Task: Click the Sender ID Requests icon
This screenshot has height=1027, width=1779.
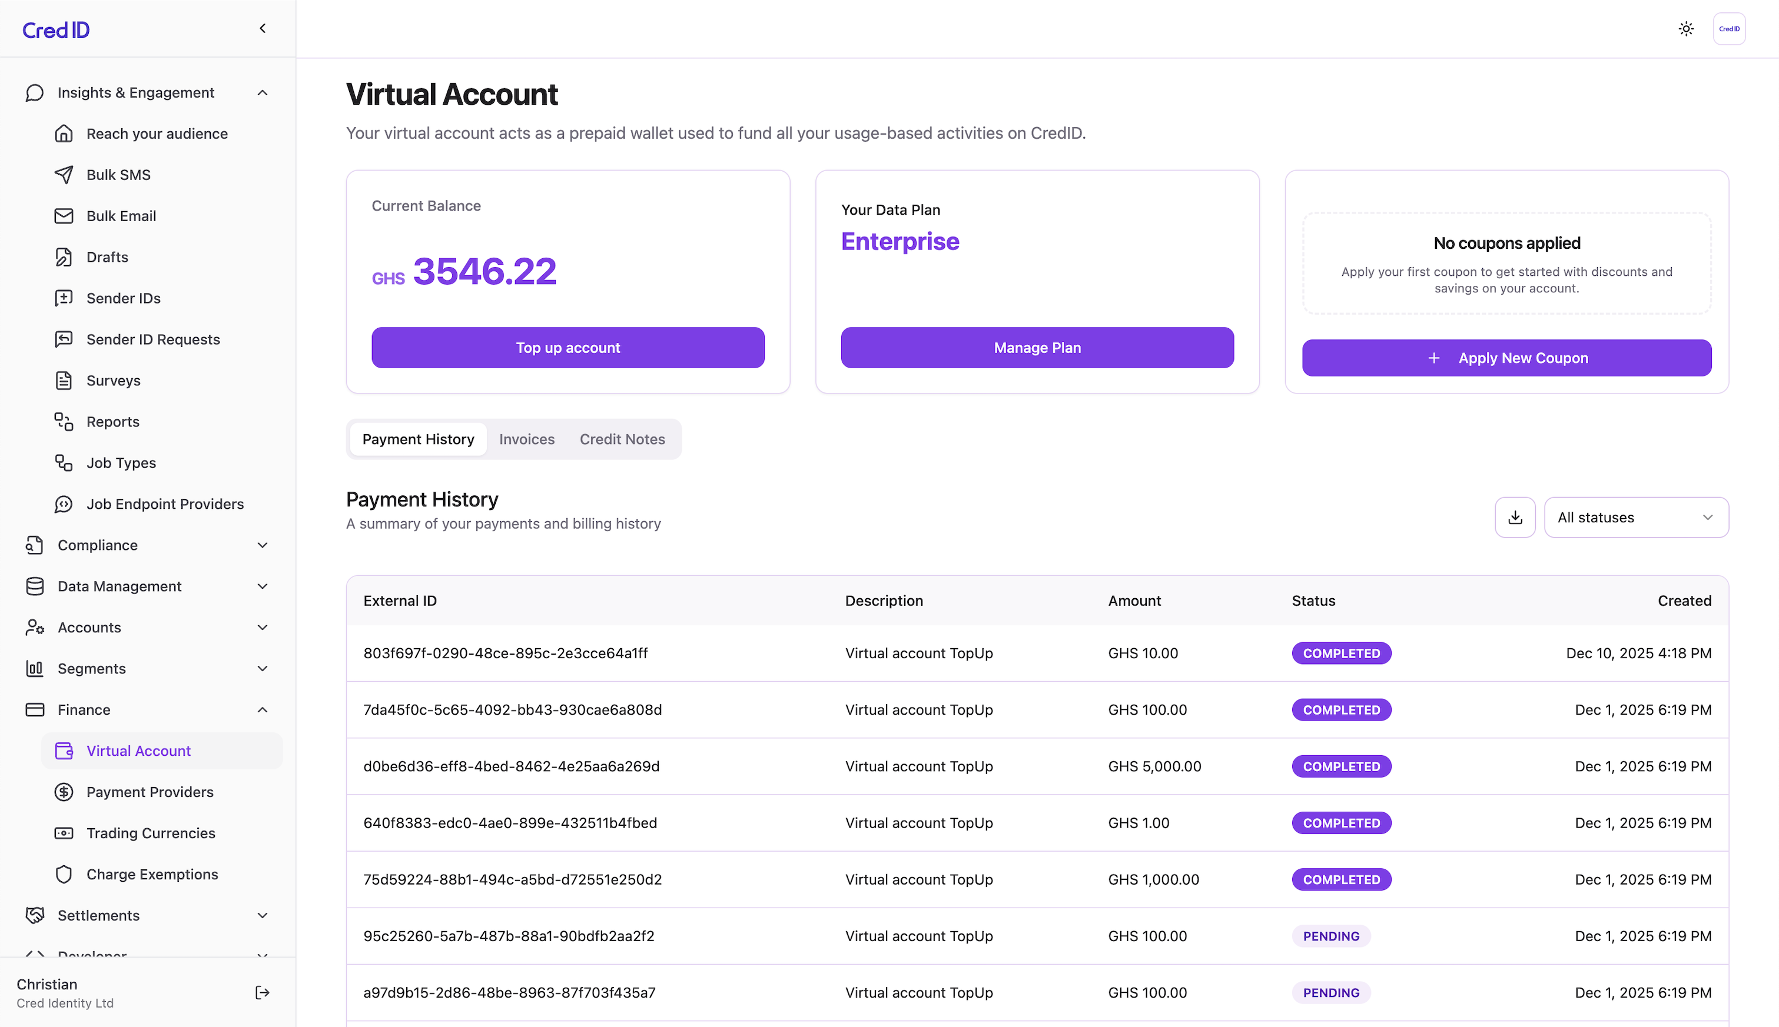Action: click(64, 339)
